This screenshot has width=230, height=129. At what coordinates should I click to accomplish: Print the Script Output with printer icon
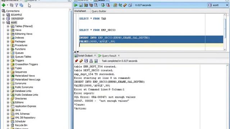[91, 61]
